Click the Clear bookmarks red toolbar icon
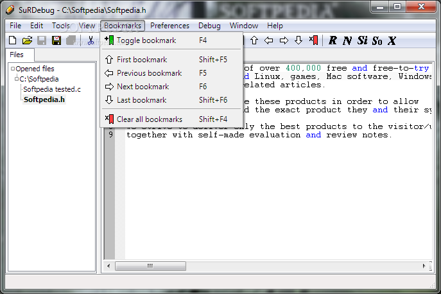This screenshot has width=441, height=294. coord(314,40)
